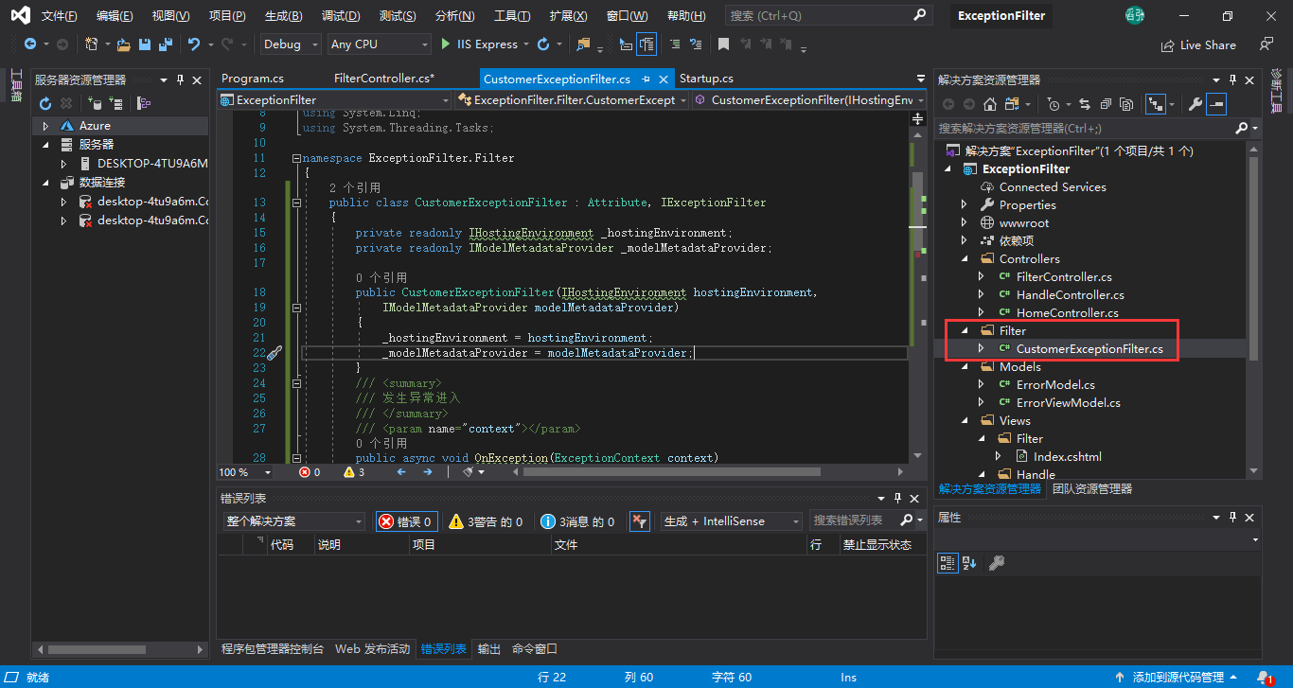
Task: Click the Error List search field
Action: [855, 521]
